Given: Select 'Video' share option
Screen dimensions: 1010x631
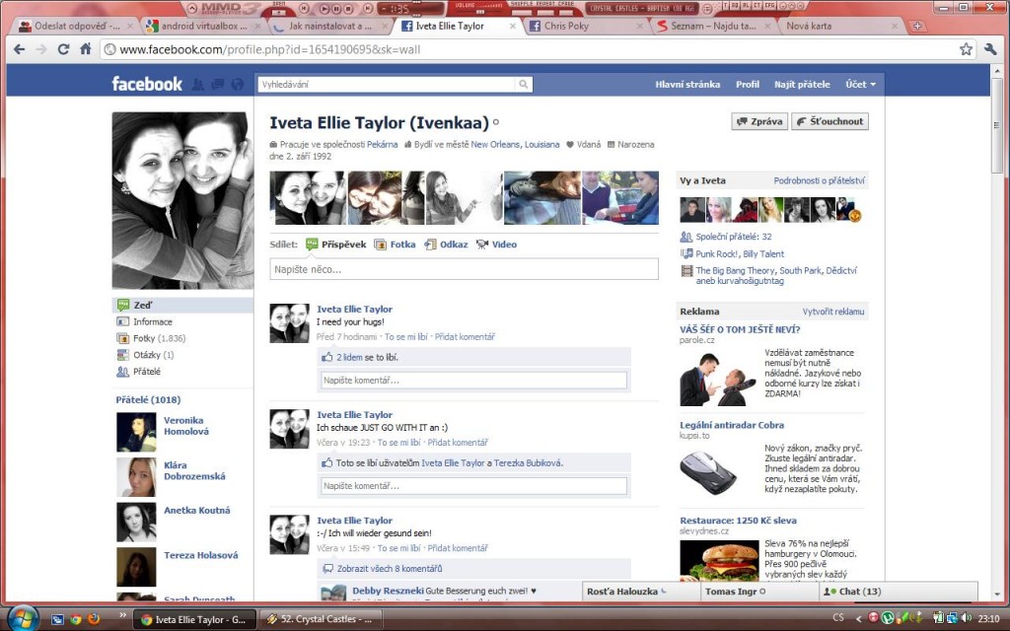Looking at the screenshot, I should pyautogui.click(x=497, y=245).
